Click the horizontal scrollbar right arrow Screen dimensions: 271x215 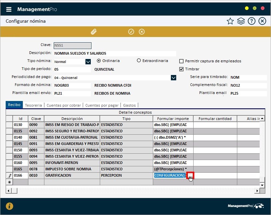click(x=257, y=191)
